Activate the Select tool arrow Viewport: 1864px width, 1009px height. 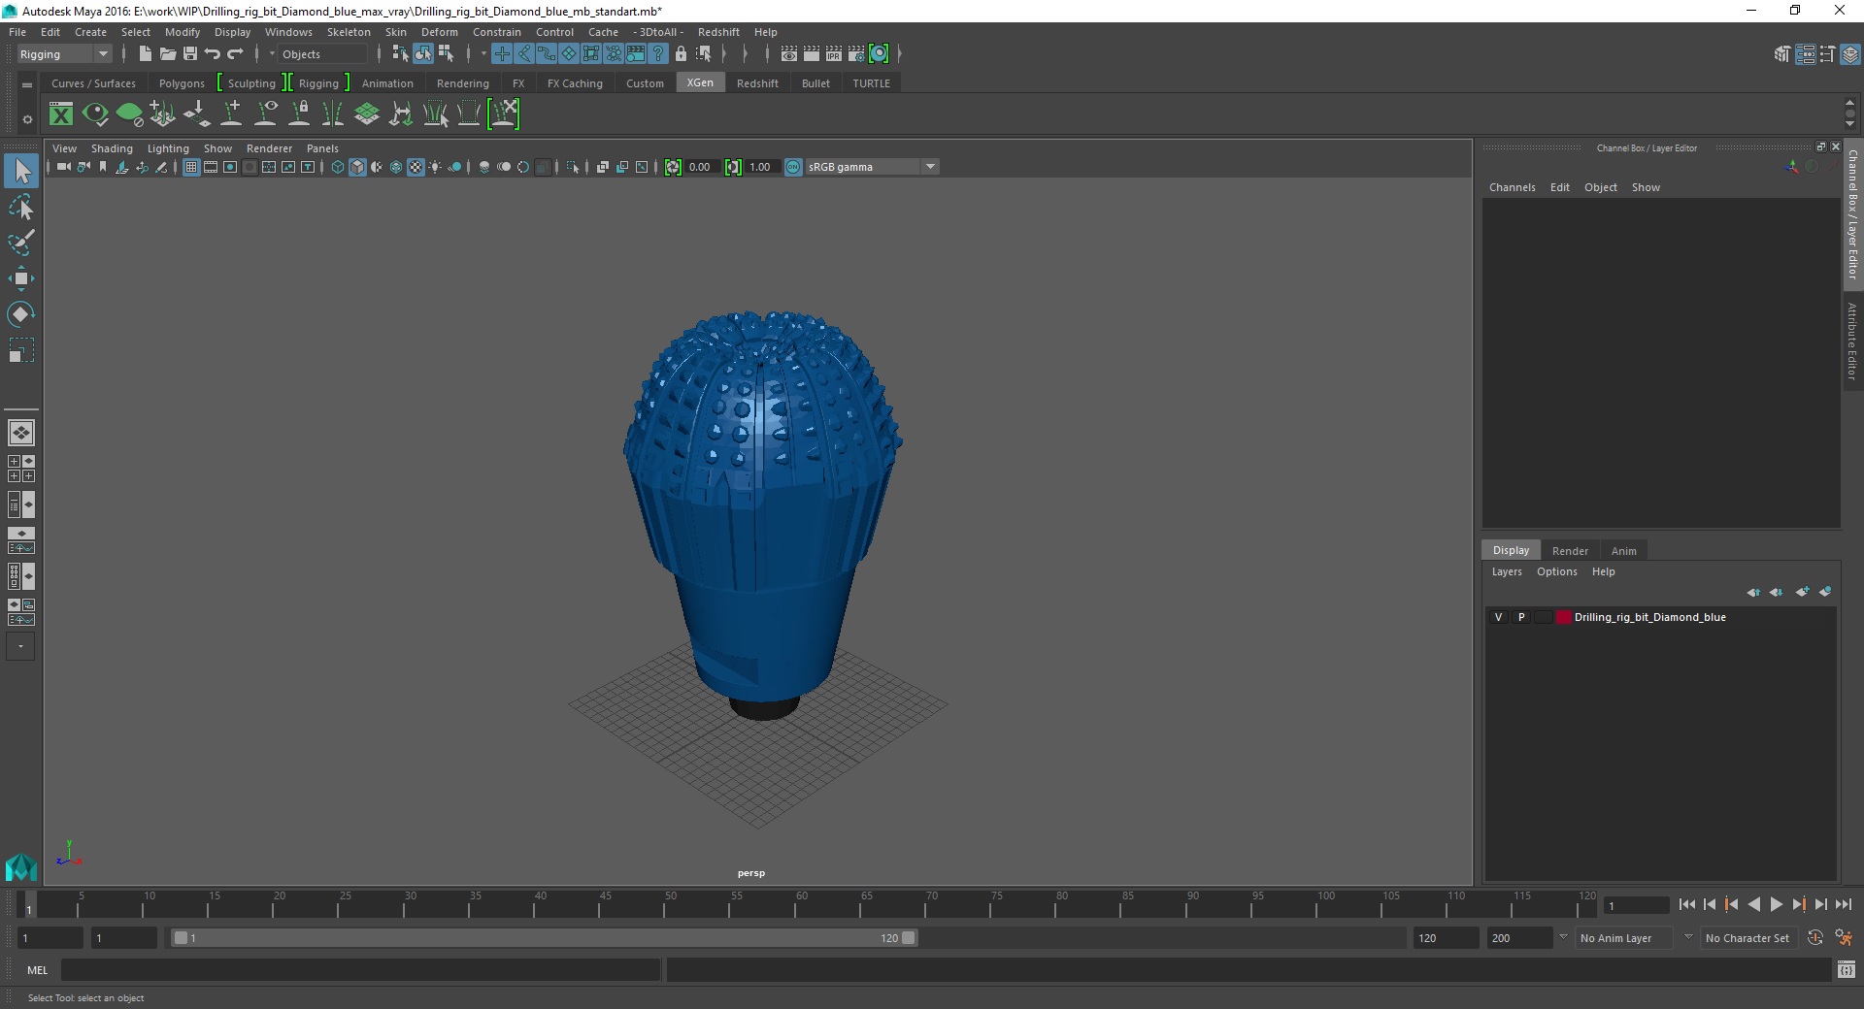(x=20, y=172)
